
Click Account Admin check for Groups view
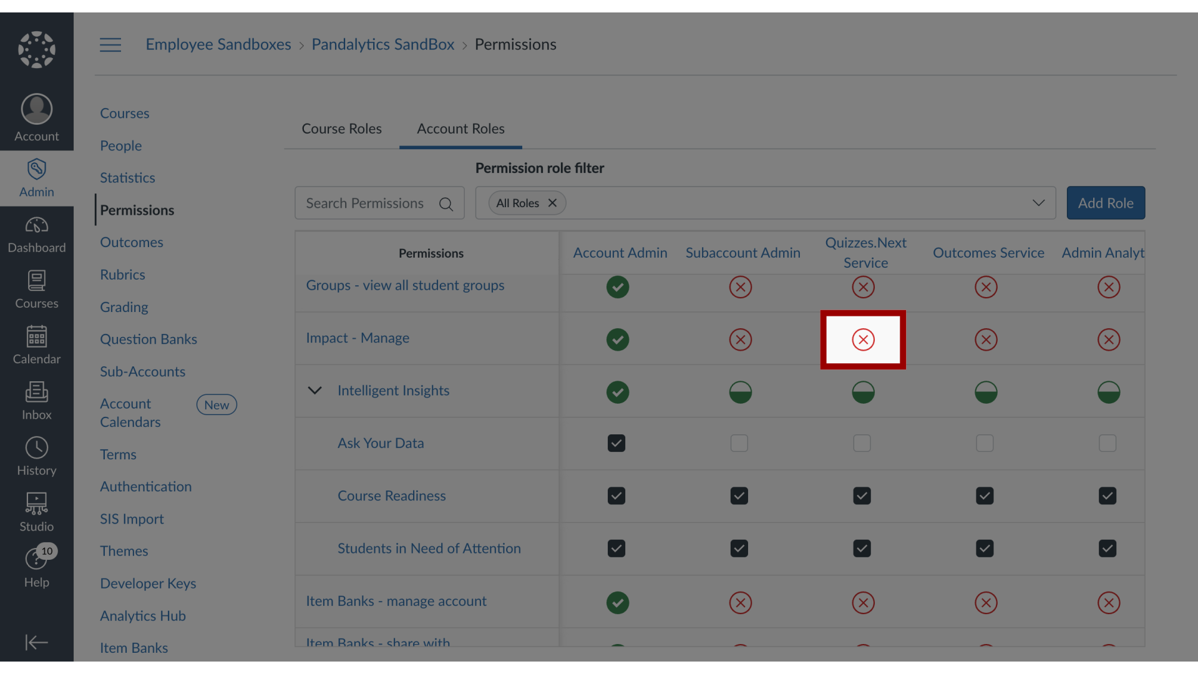point(618,287)
